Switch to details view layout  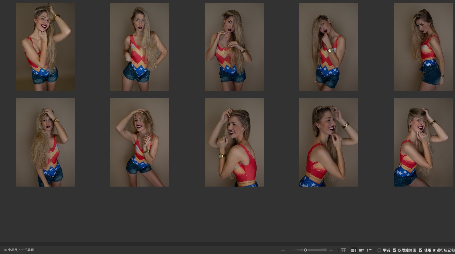pos(361,250)
